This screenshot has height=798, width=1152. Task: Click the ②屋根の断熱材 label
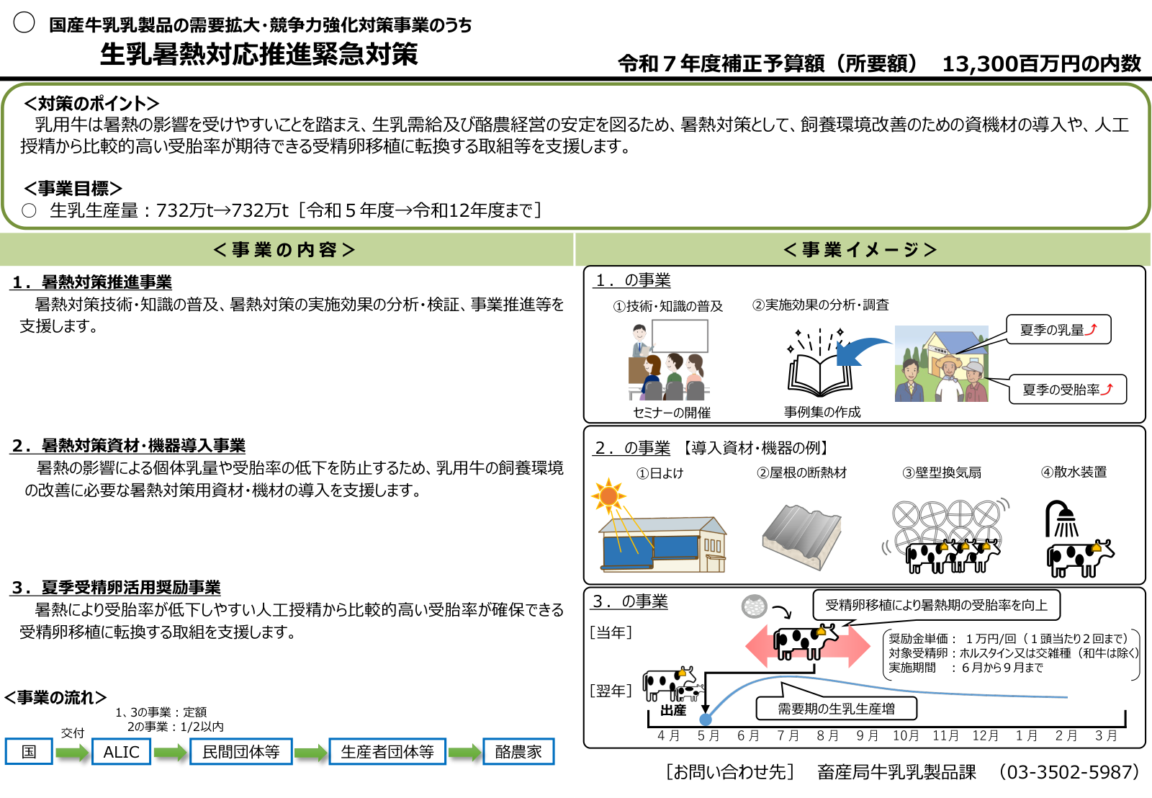point(801,472)
